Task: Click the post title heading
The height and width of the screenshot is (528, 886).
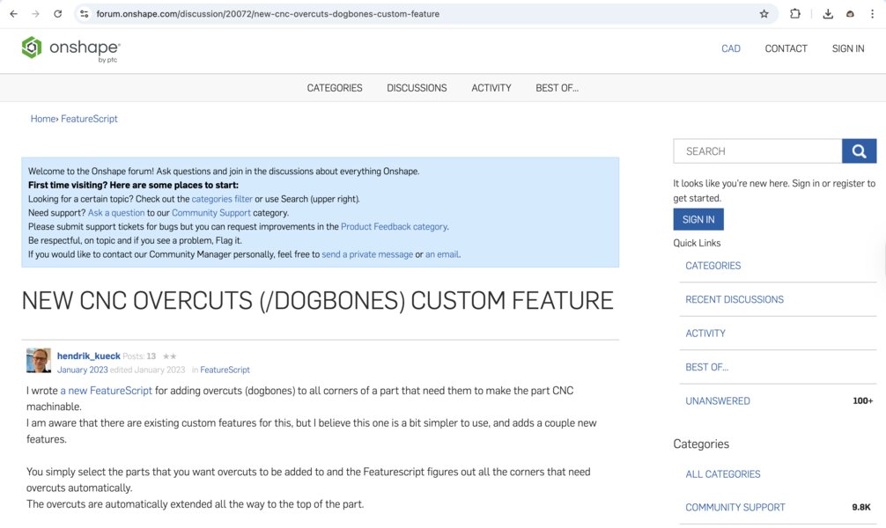Action: point(318,300)
